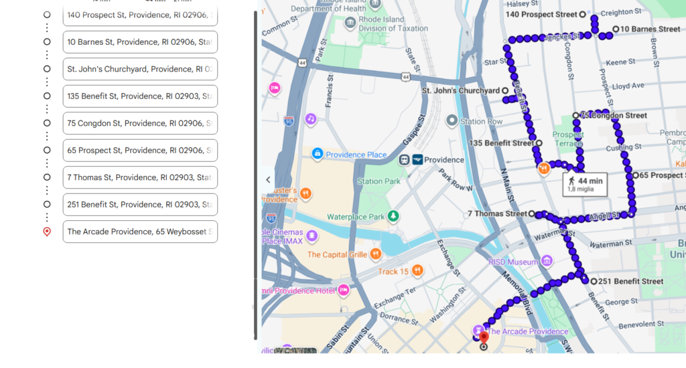This screenshot has width=686, height=368.
Task: Click the Providence Place shopping icon
Action: (x=318, y=154)
